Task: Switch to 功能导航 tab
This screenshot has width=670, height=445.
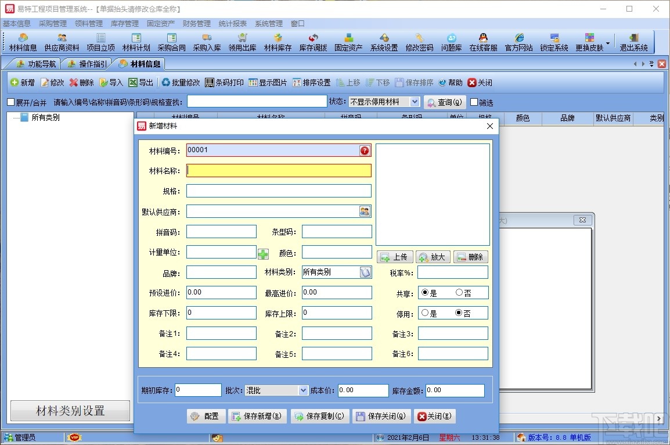Action: [36, 64]
